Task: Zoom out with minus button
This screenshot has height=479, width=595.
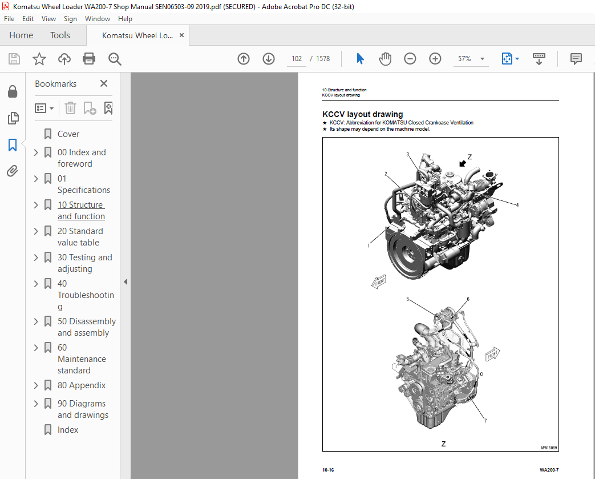Action: pos(410,59)
